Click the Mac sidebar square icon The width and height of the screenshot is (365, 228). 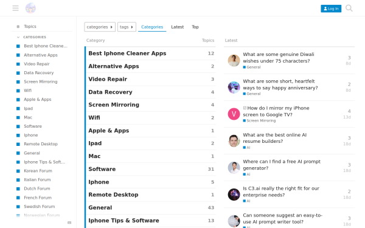(18, 117)
